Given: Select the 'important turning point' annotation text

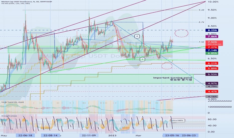Looking at the screenshot, I should (x=172, y=78).
